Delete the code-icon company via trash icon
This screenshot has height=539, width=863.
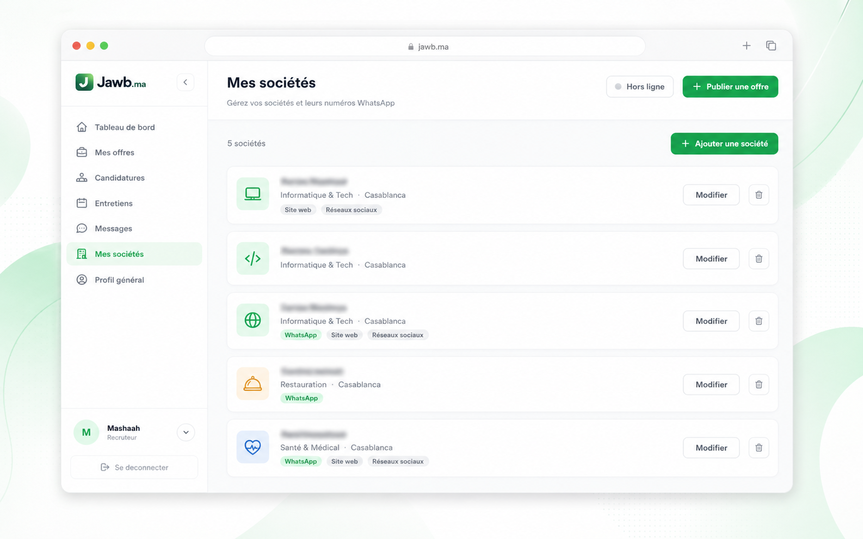[759, 259]
